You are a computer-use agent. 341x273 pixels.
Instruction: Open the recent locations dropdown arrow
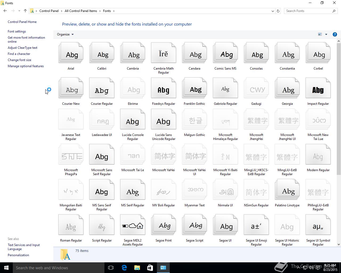[x=19, y=11]
